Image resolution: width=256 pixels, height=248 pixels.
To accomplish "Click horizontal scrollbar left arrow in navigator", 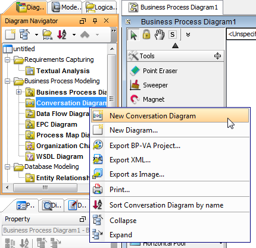I will click(7, 187).
